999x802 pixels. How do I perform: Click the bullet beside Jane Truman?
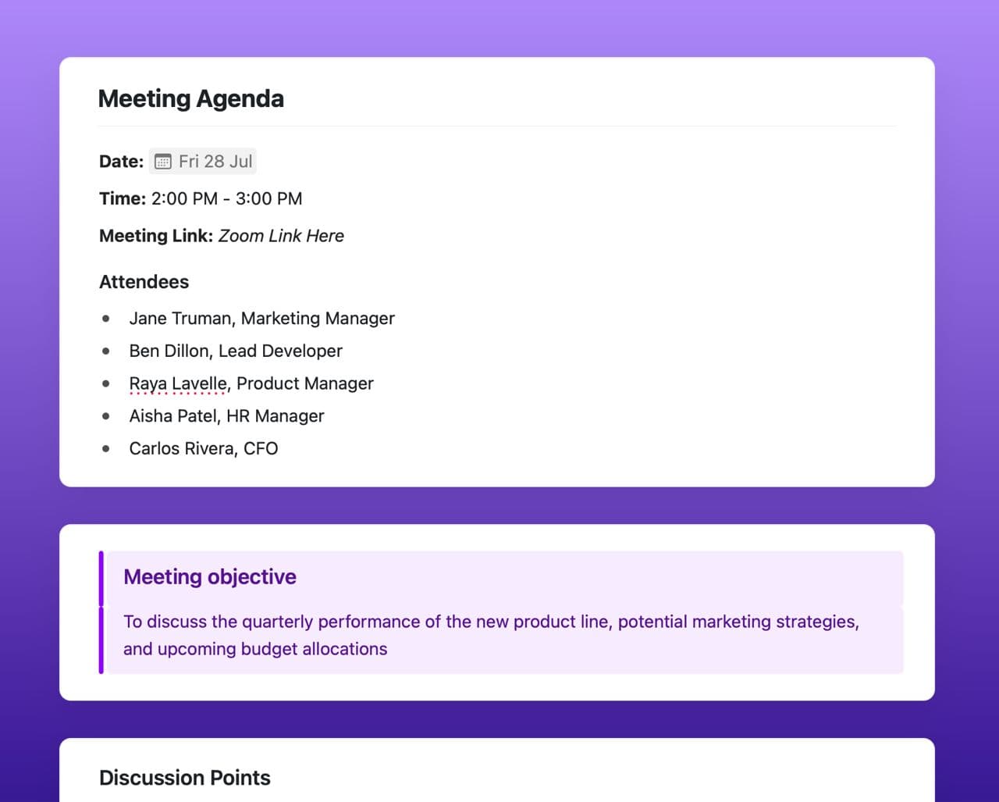pyautogui.click(x=106, y=319)
